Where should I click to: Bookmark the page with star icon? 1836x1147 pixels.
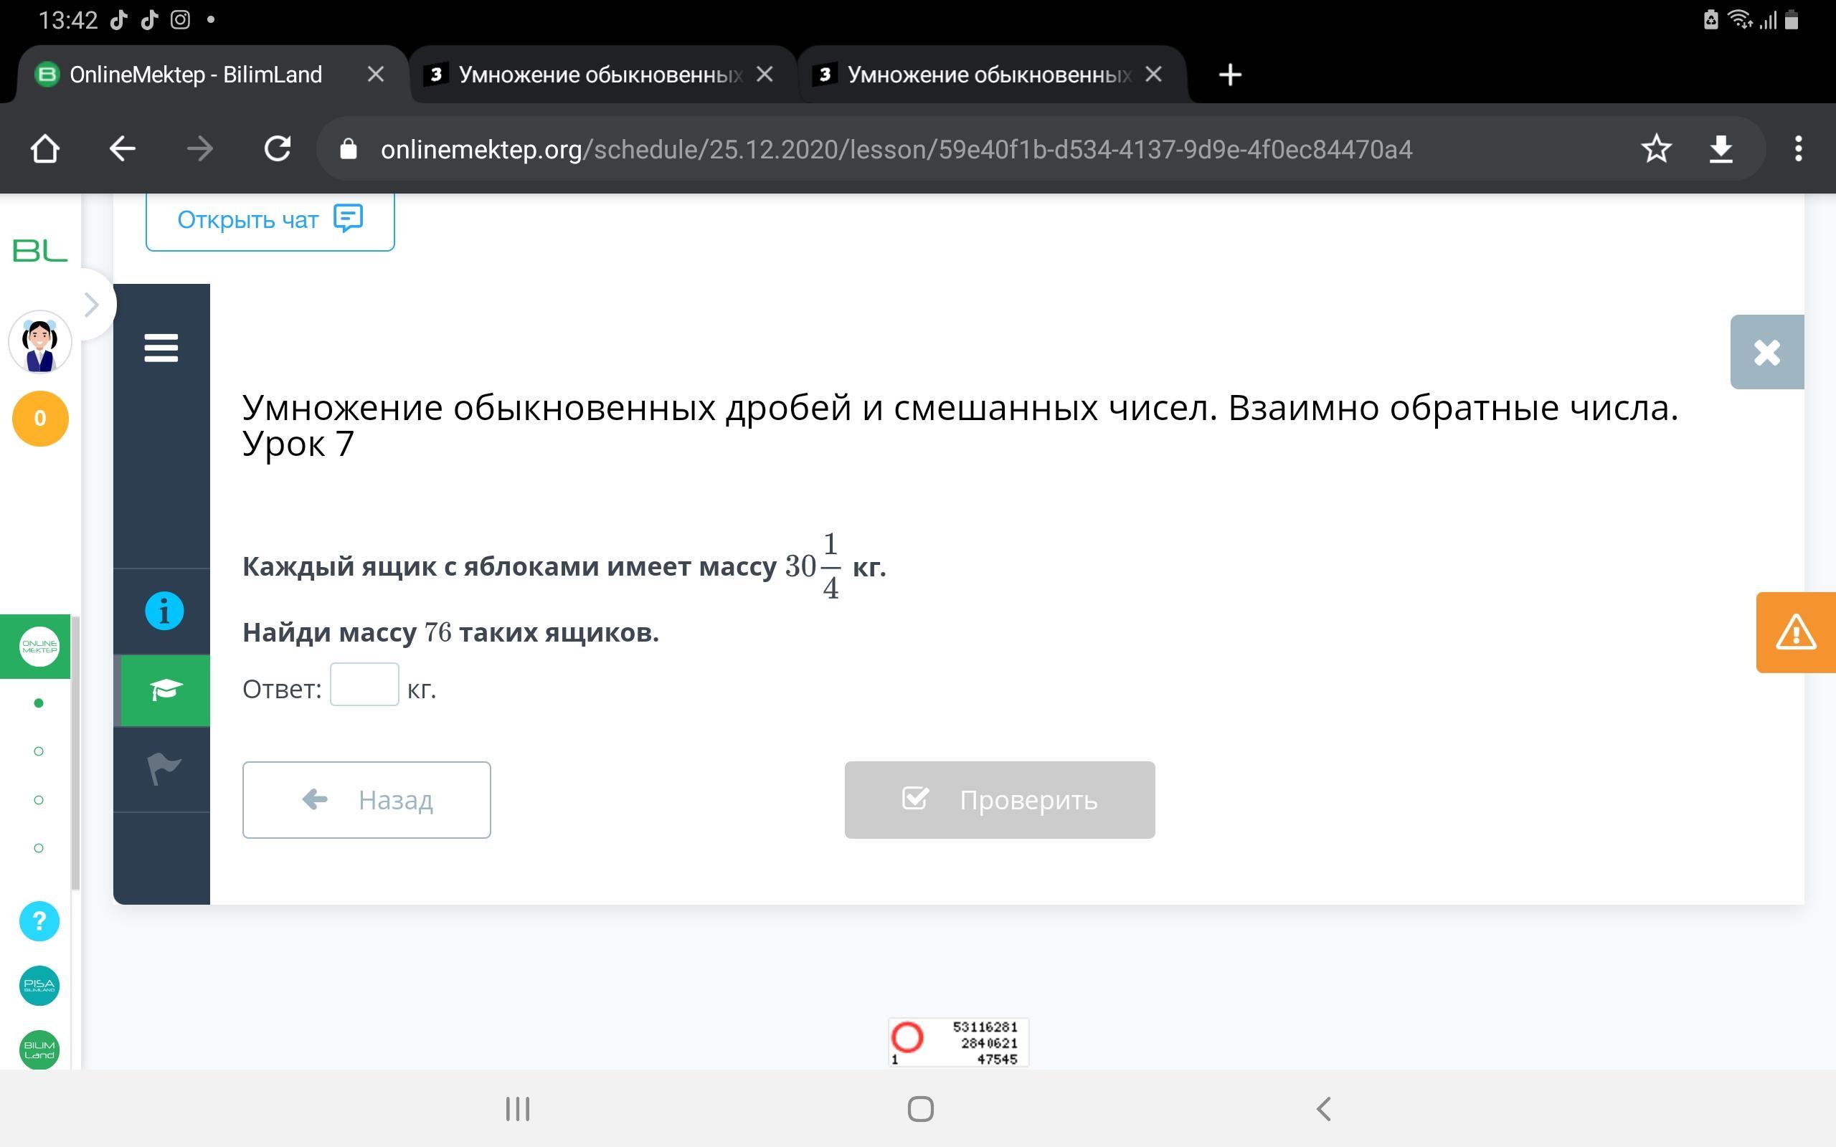point(1655,148)
